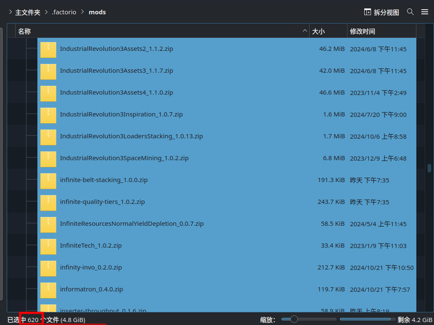Viewport: 434px width, 325px height.
Task: Select file name InfiniteResourcesNormalYieldDepletion_0.0.7.zip
Action: tap(132, 224)
